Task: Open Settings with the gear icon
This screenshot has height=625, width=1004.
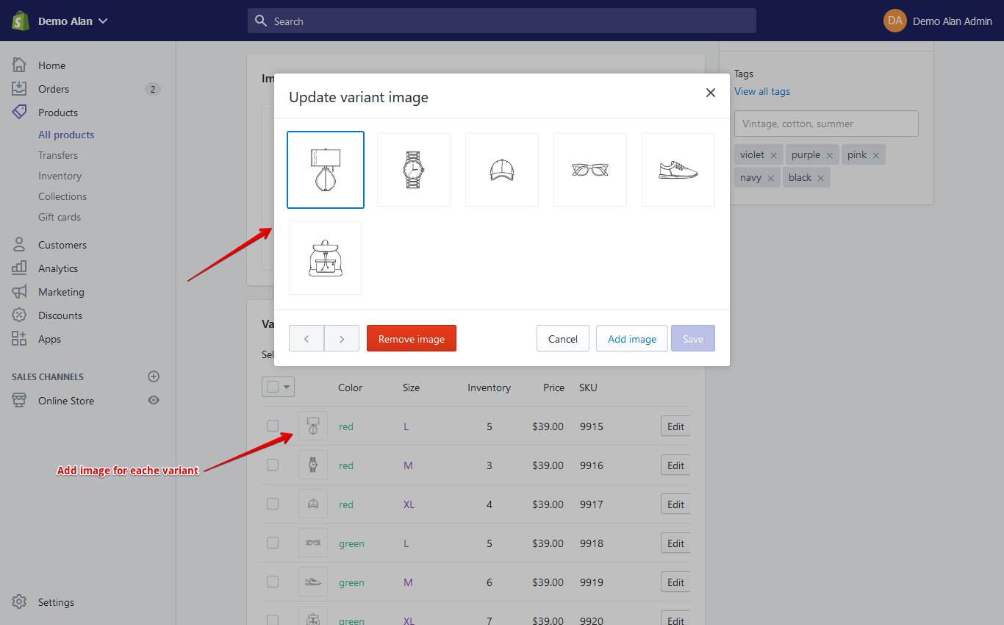Action: click(x=20, y=602)
